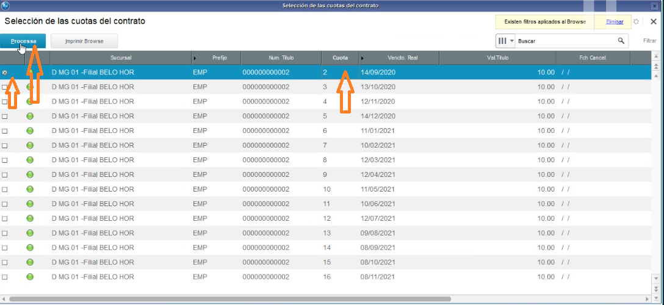This screenshot has height=305, width=664.
Task: Click the 12/11/2020 date cell
Action: click(378, 101)
